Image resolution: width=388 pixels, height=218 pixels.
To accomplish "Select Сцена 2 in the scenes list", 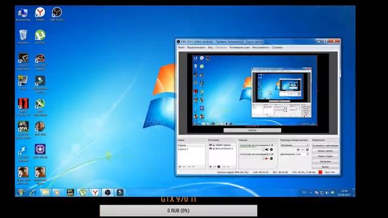I will pyautogui.click(x=192, y=149).
